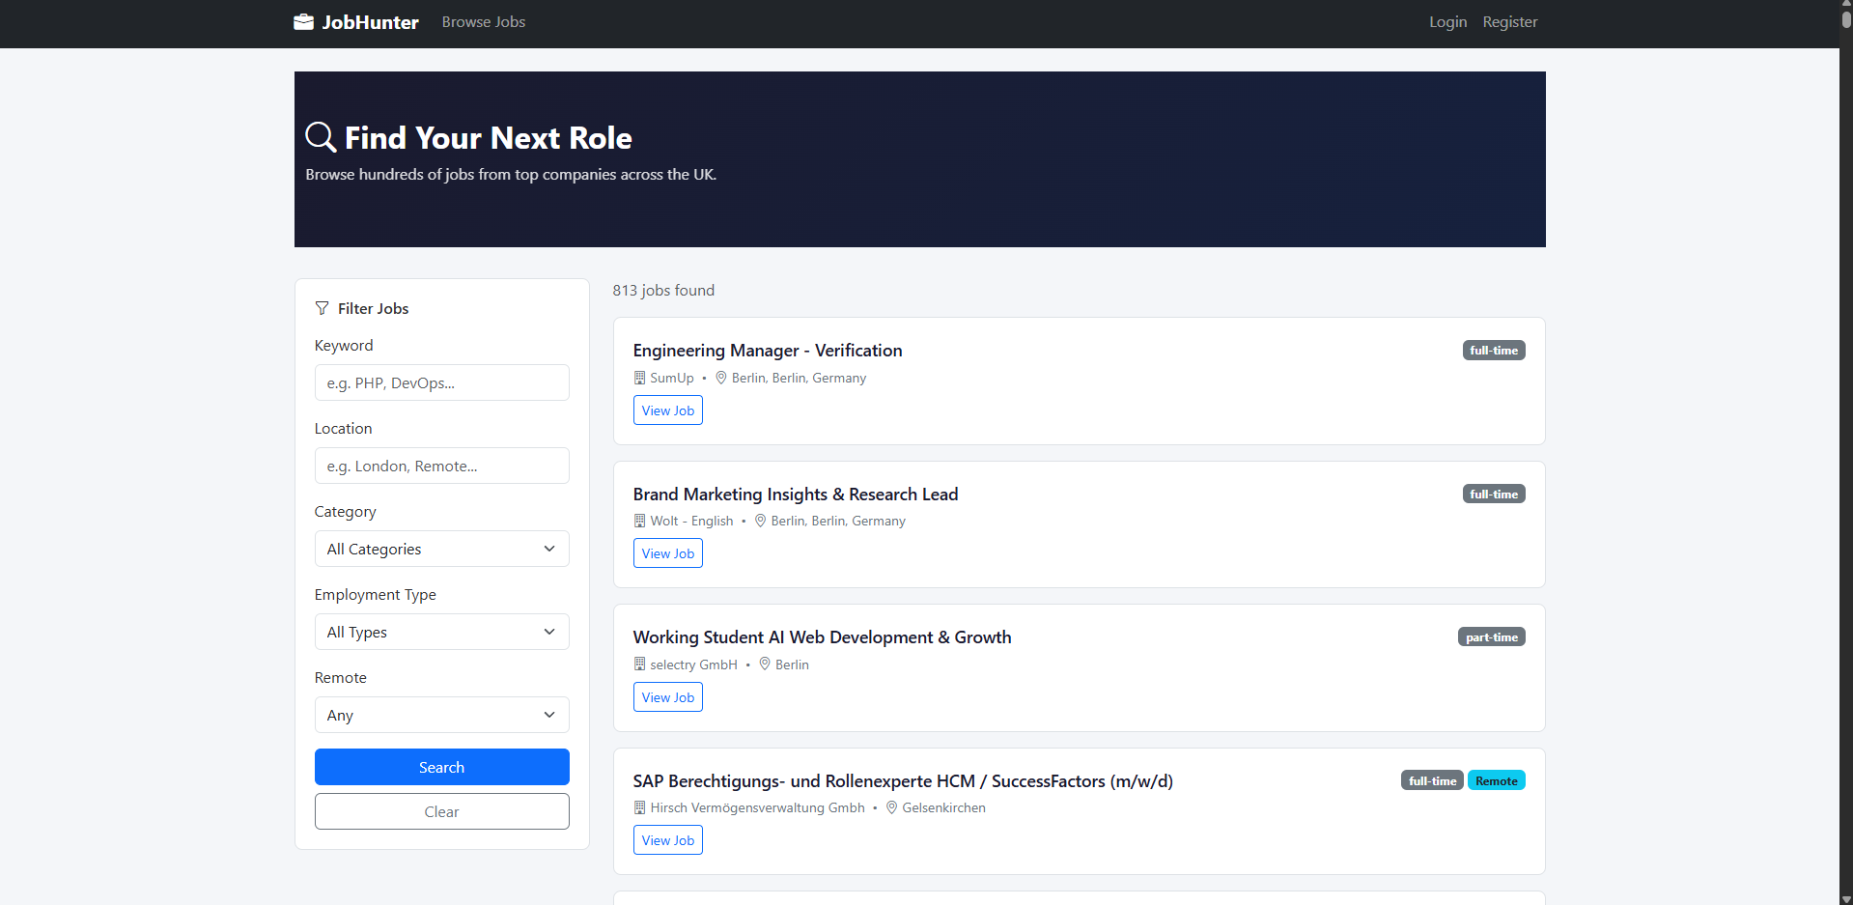
Task: Click the Remote badge on SAP job
Action: click(x=1497, y=780)
